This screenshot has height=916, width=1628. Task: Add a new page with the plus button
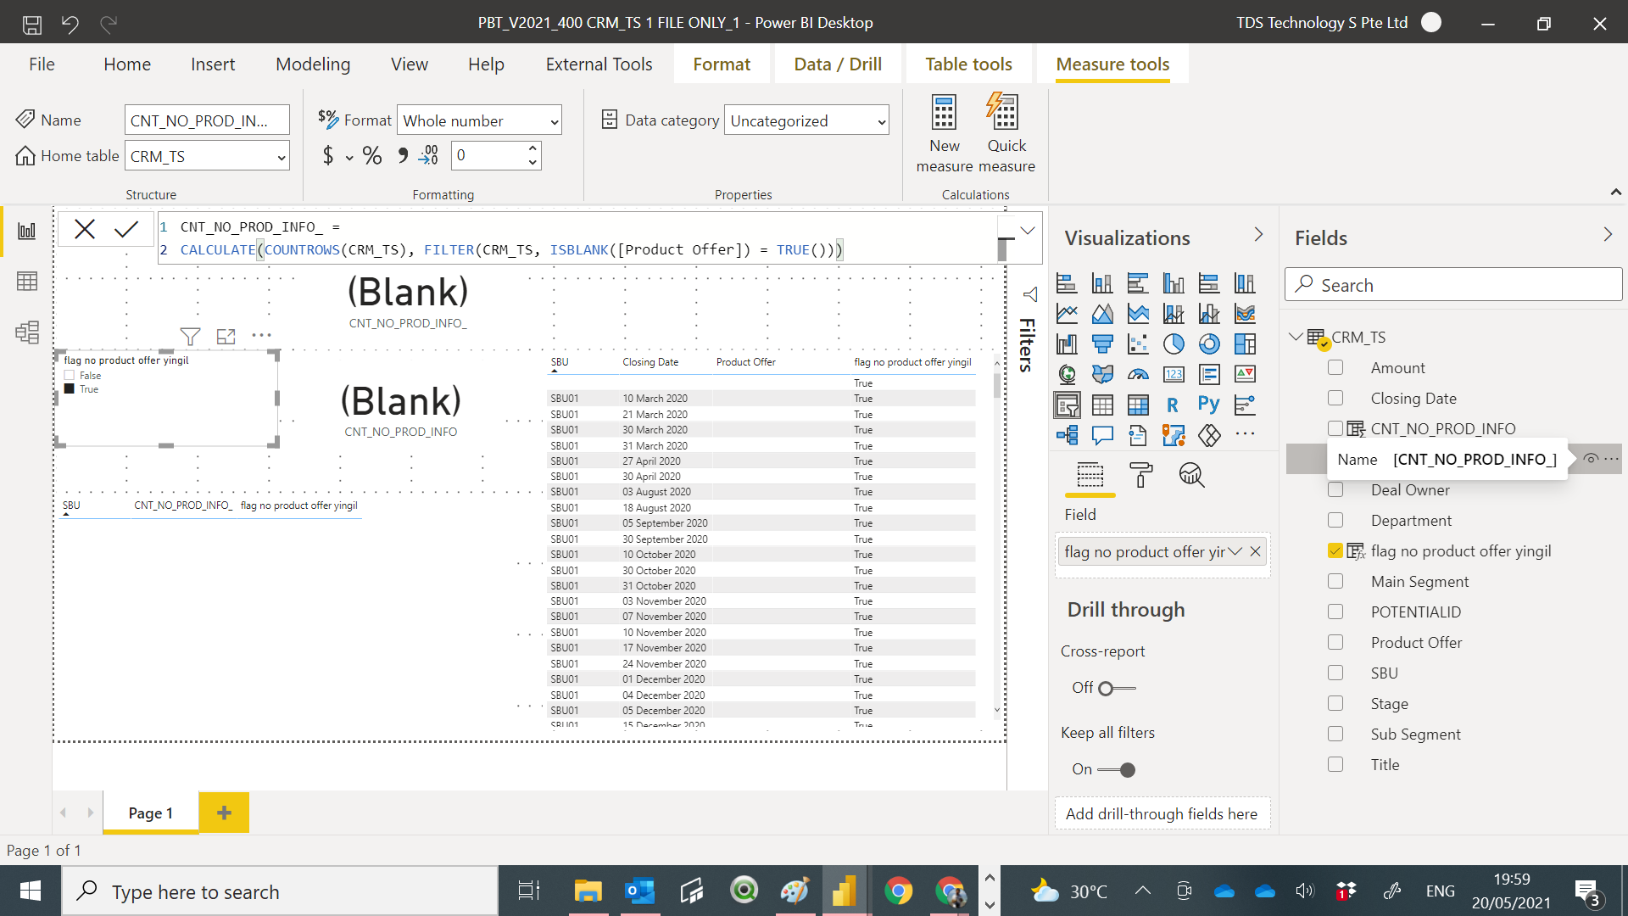click(224, 813)
